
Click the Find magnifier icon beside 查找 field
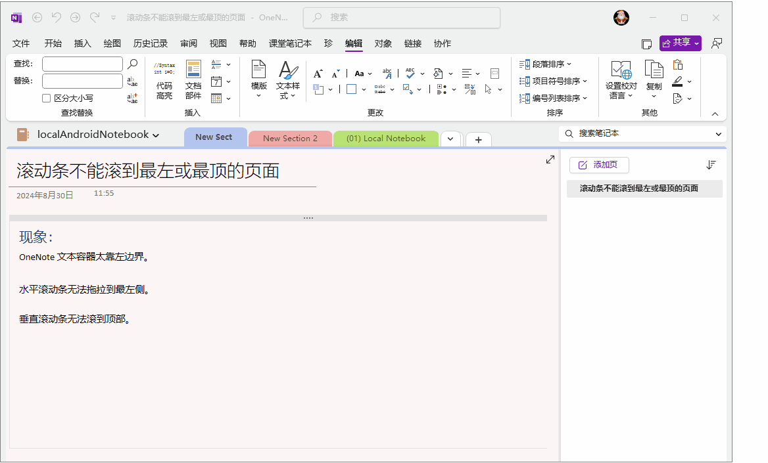coord(133,64)
